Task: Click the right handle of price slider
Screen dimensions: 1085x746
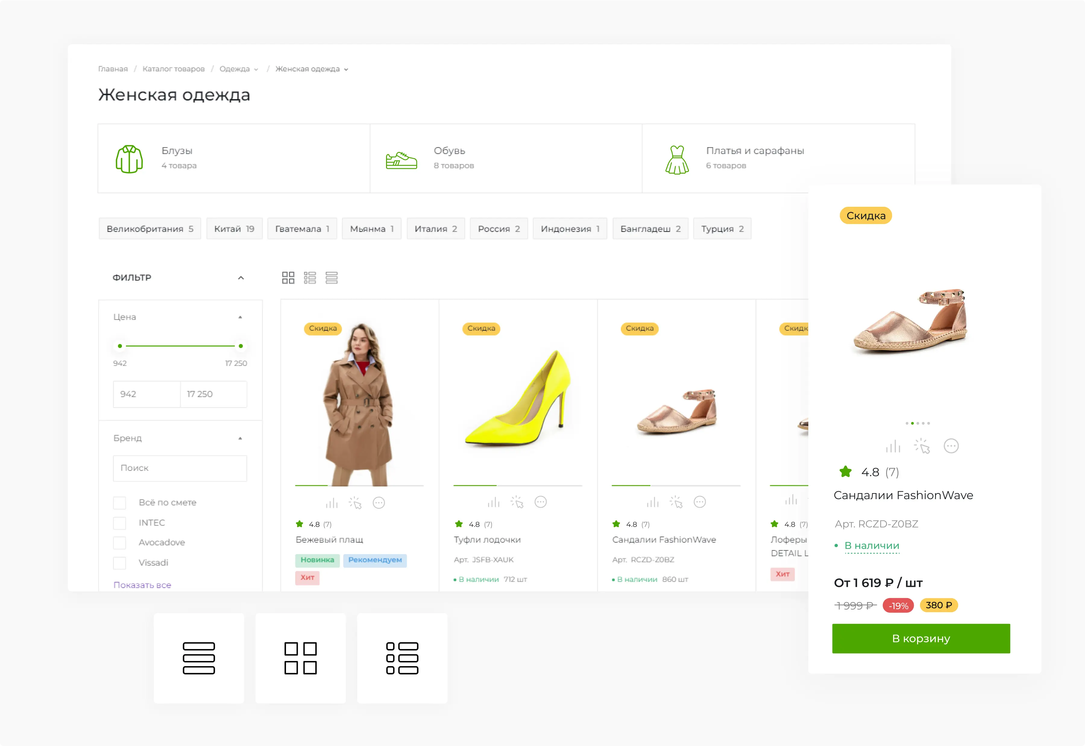Action: pyautogui.click(x=241, y=346)
